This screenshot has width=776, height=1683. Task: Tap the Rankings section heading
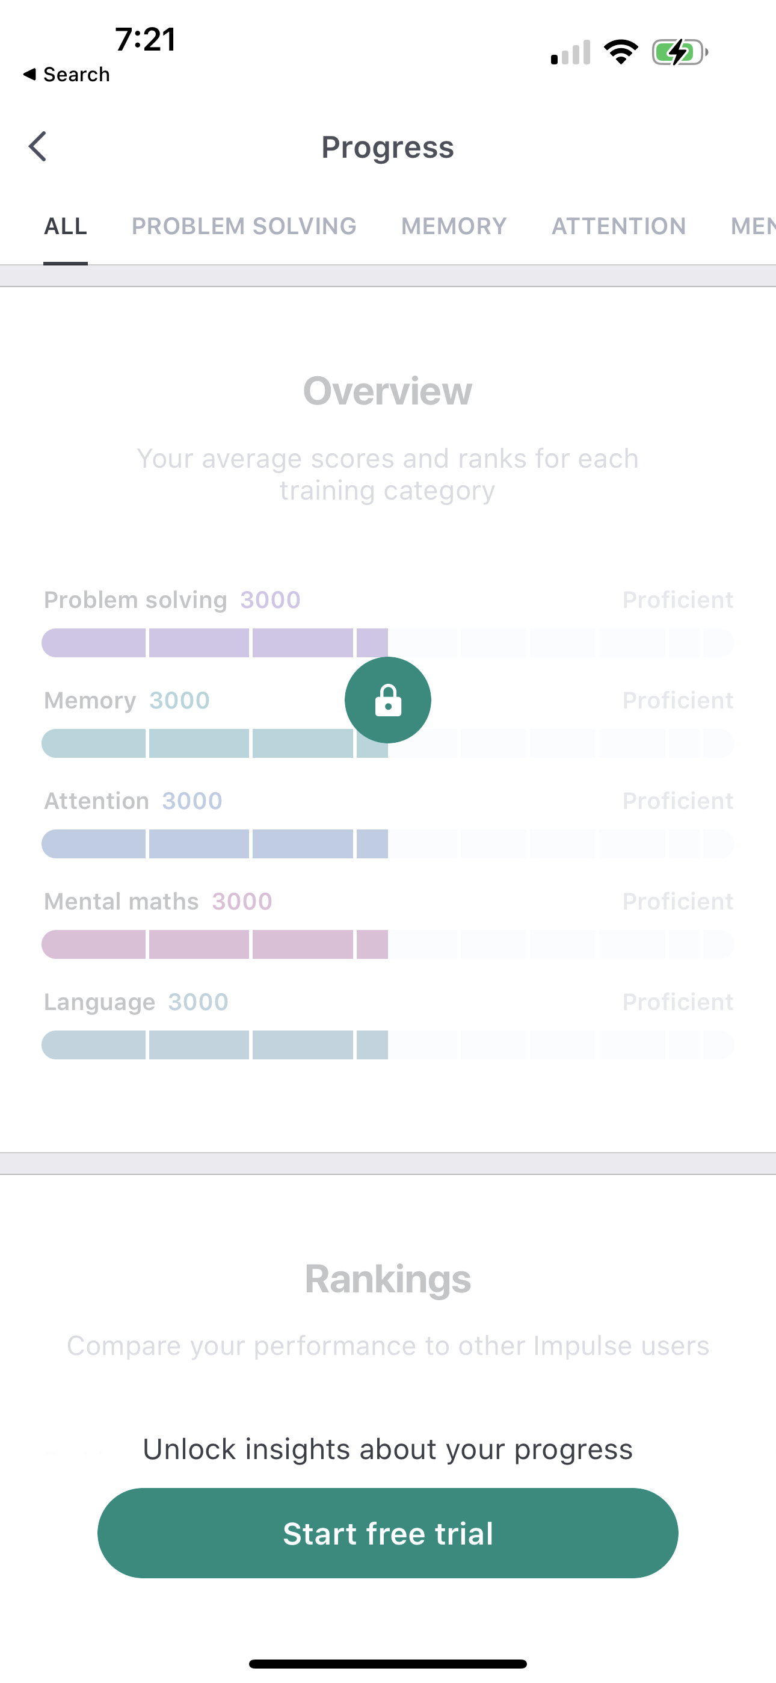click(387, 1278)
